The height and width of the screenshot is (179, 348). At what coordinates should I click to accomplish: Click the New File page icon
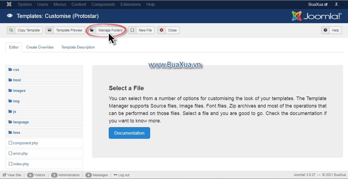[132, 30]
